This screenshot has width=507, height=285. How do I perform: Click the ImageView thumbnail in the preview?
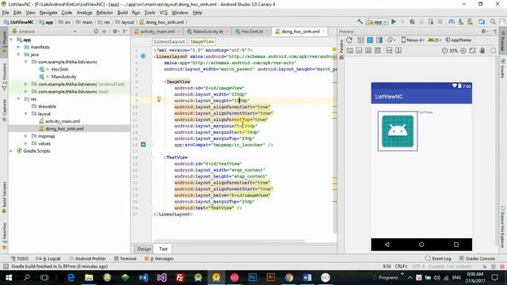click(398, 131)
